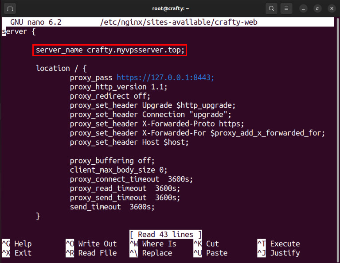This screenshot has height=263, width=340.
Task: Click the ^O Write Out shortcut
Action: click(x=91, y=244)
